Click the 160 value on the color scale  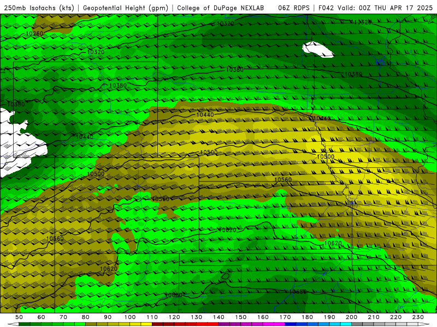click(263, 317)
